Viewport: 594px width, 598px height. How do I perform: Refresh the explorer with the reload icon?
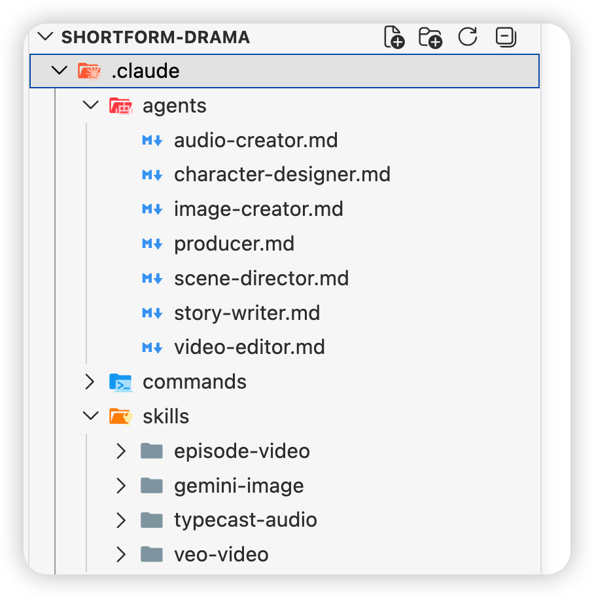468,37
